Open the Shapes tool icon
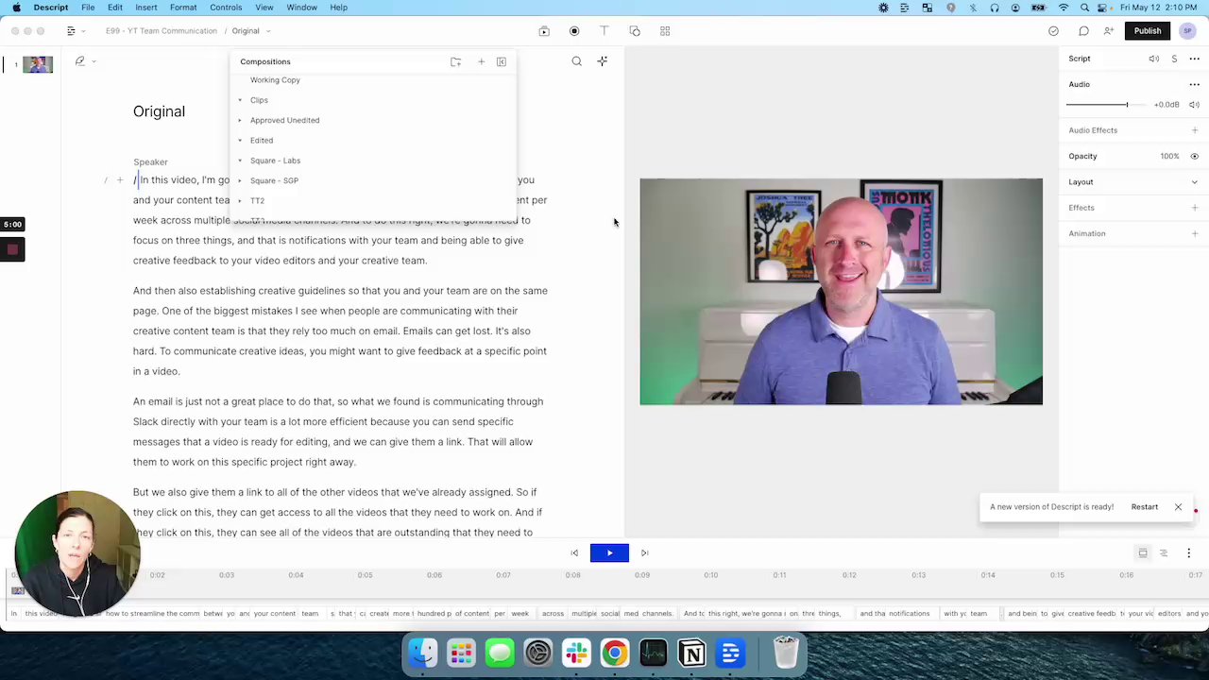Image resolution: width=1209 pixels, height=680 pixels. (x=635, y=31)
